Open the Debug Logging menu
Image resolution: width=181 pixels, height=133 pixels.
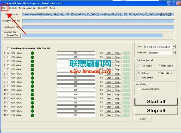tap(27, 8)
